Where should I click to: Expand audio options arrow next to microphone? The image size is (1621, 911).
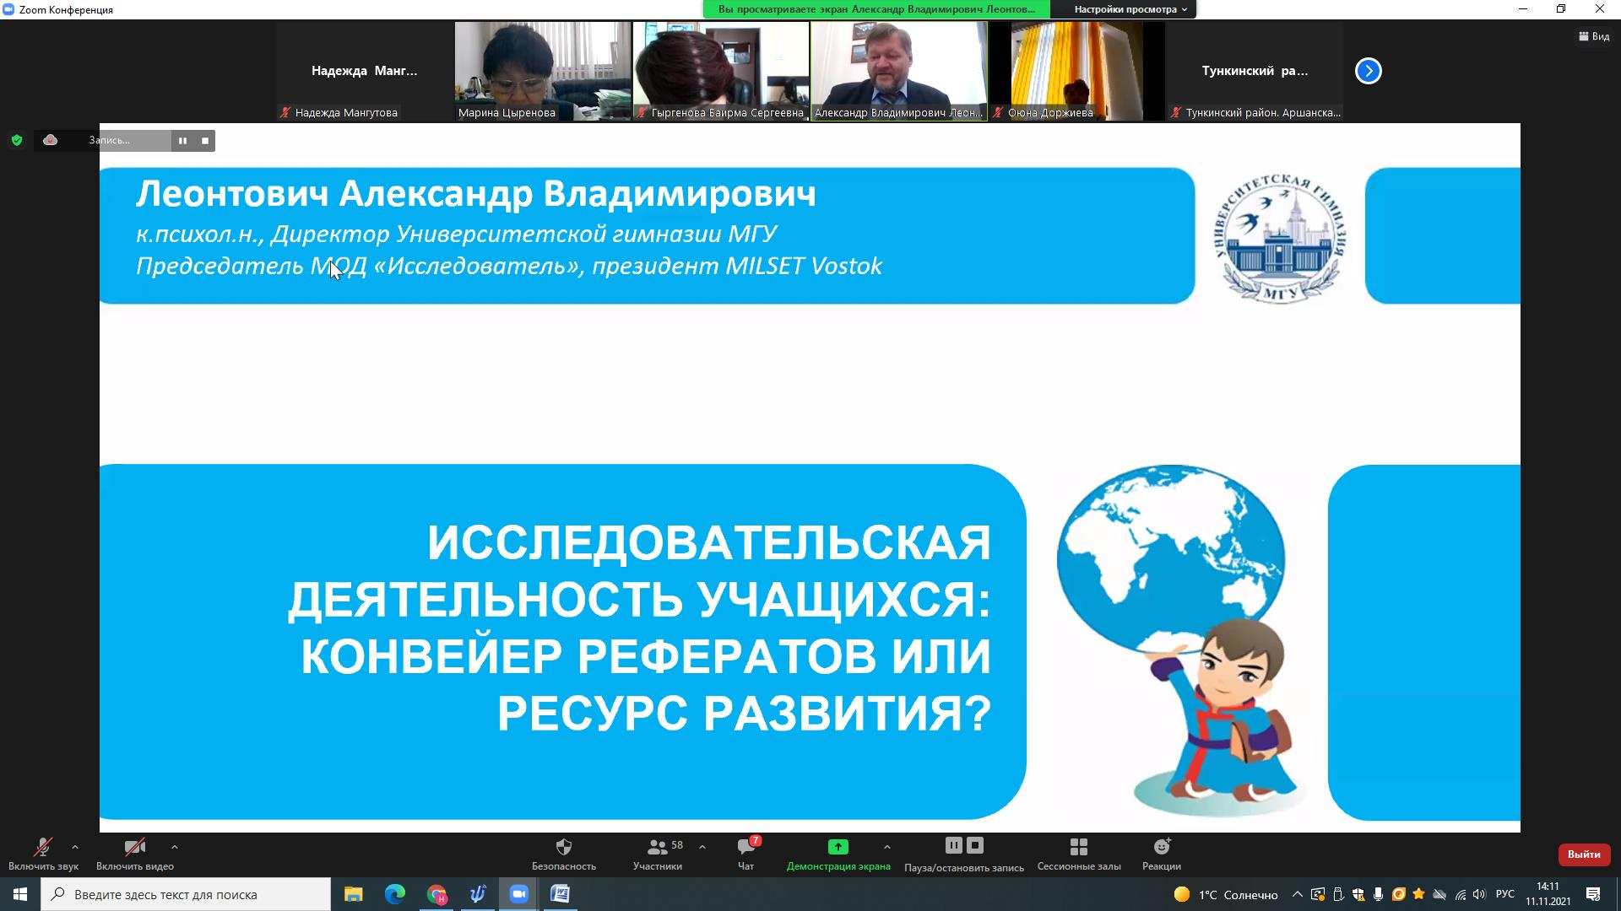[75, 847]
